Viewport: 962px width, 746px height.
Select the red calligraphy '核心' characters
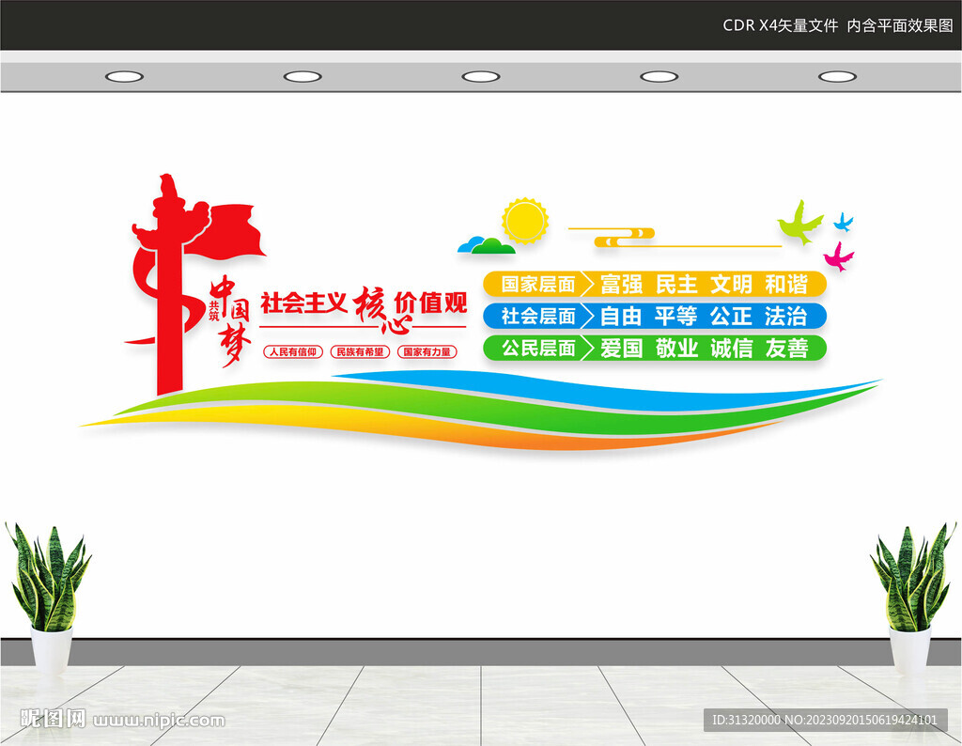[x=381, y=310]
